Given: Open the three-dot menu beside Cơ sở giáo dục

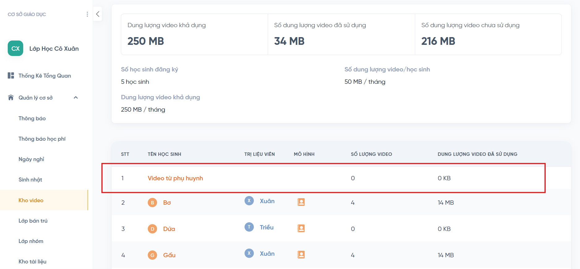Looking at the screenshot, I should (87, 14).
